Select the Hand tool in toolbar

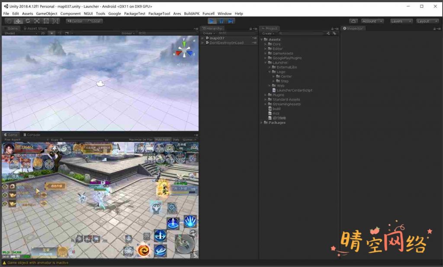tap(9, 21)
